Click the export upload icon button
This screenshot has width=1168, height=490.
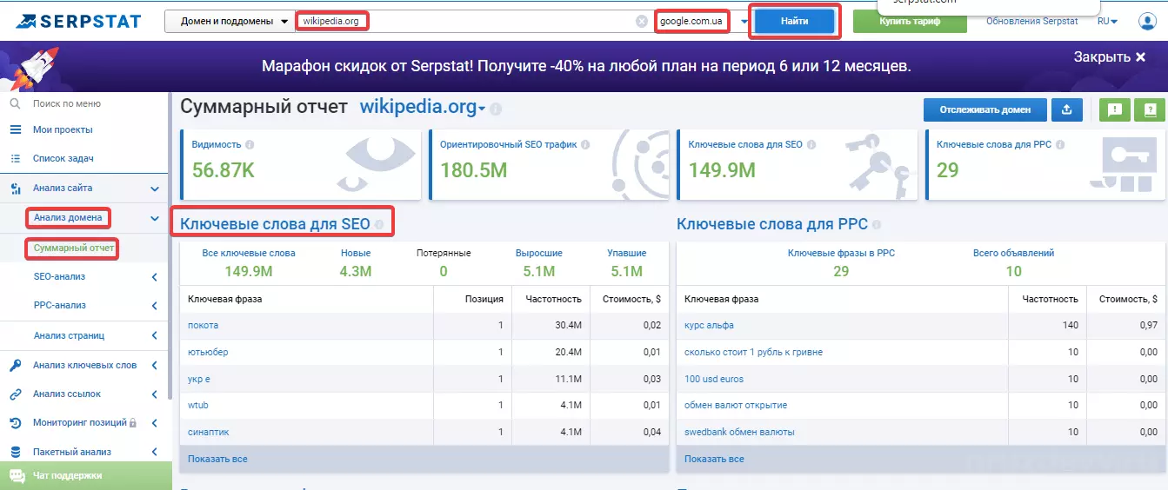1066,109
